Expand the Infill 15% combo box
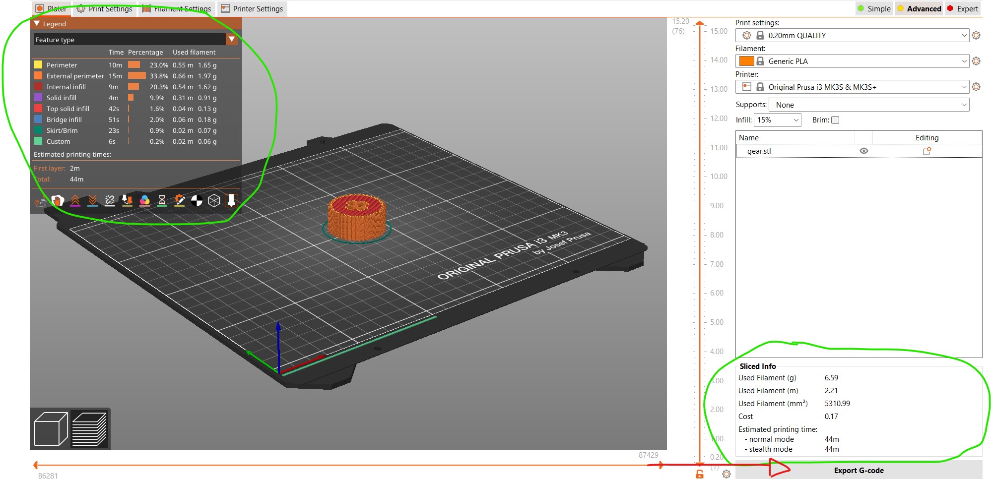 point(777,120)
